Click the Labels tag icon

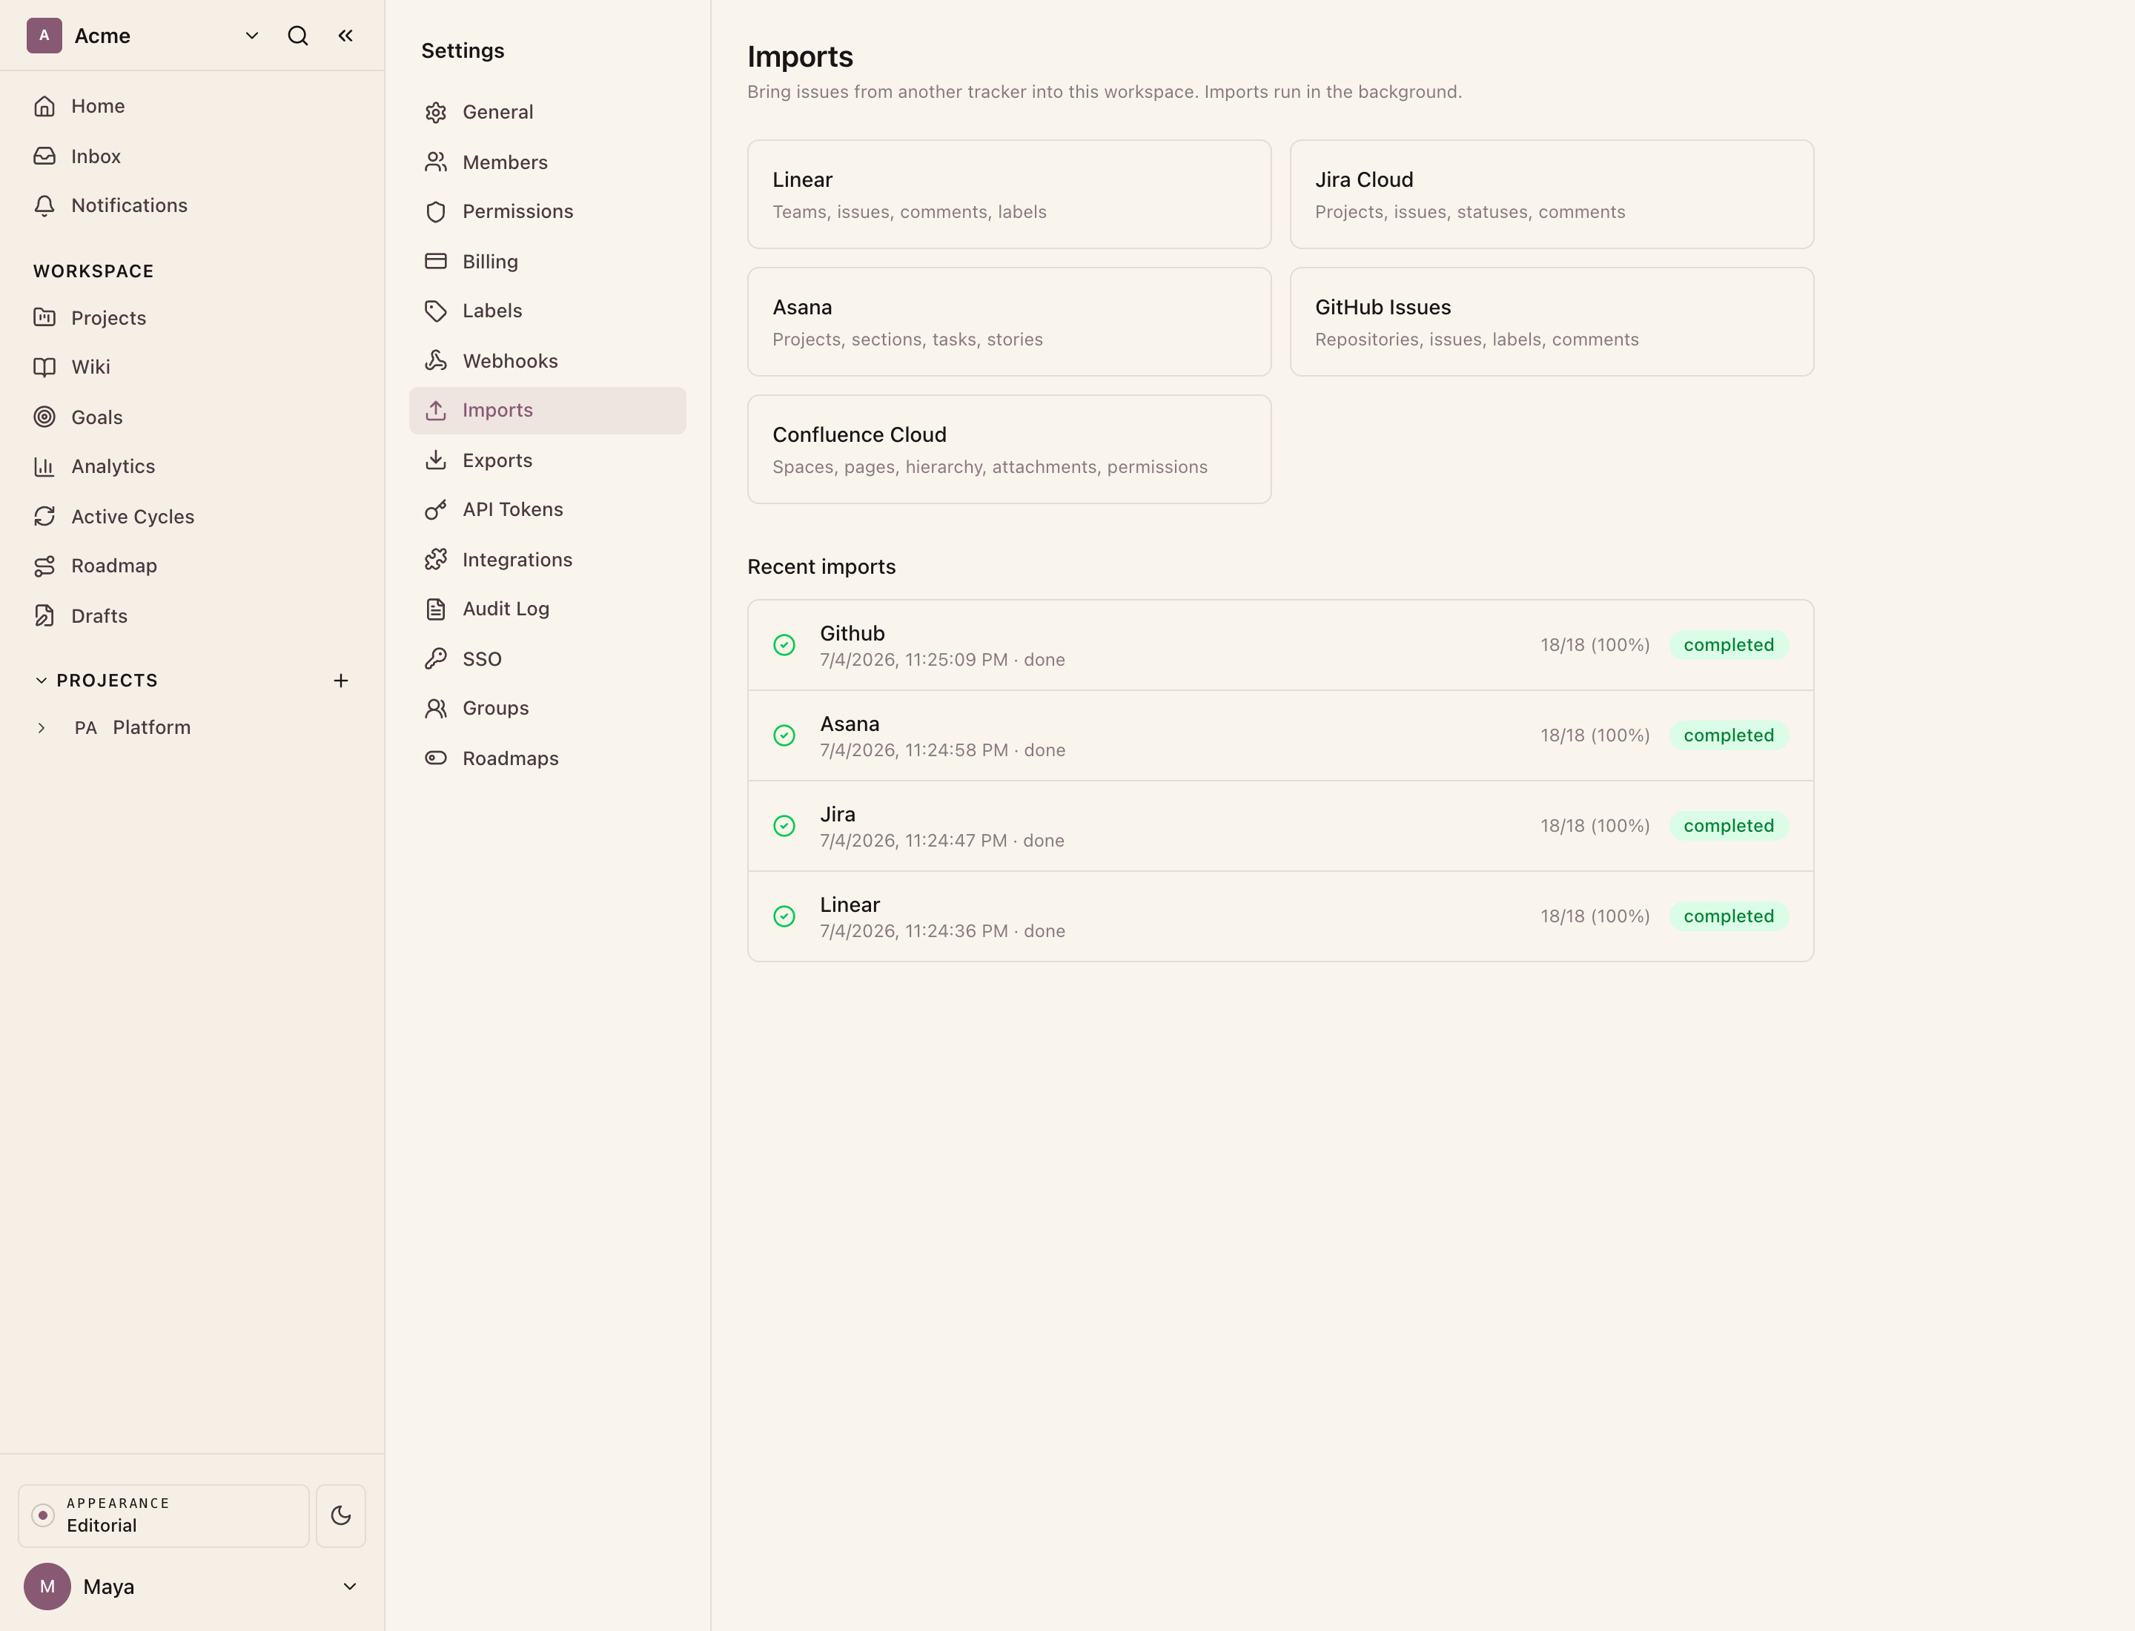[x=436, y=311]
